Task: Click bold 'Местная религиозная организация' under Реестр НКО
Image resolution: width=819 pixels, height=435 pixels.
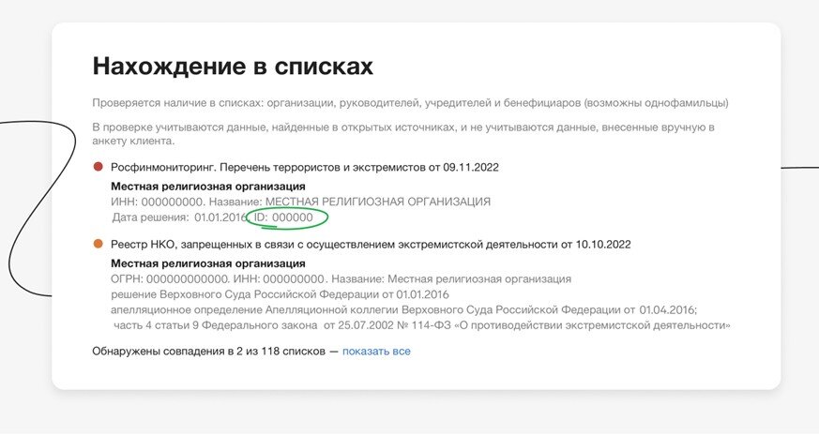Action: click(x=208, y=263)
